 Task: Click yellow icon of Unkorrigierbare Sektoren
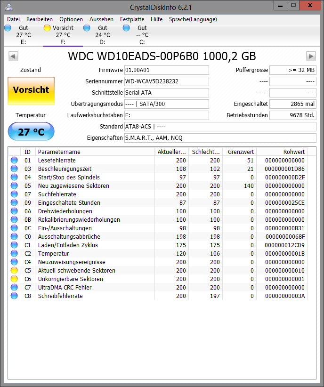14,279
